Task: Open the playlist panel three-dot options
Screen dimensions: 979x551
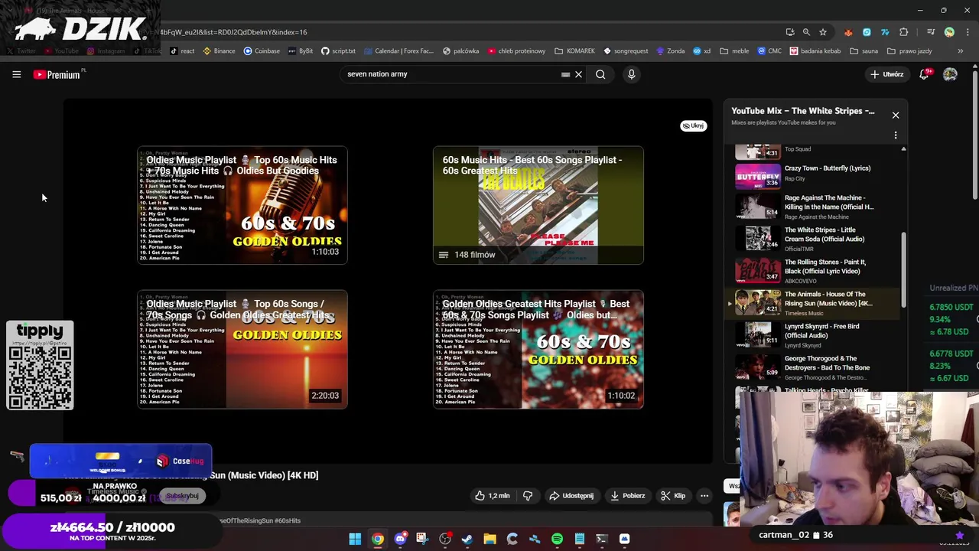Action: (x=896, y=135)
